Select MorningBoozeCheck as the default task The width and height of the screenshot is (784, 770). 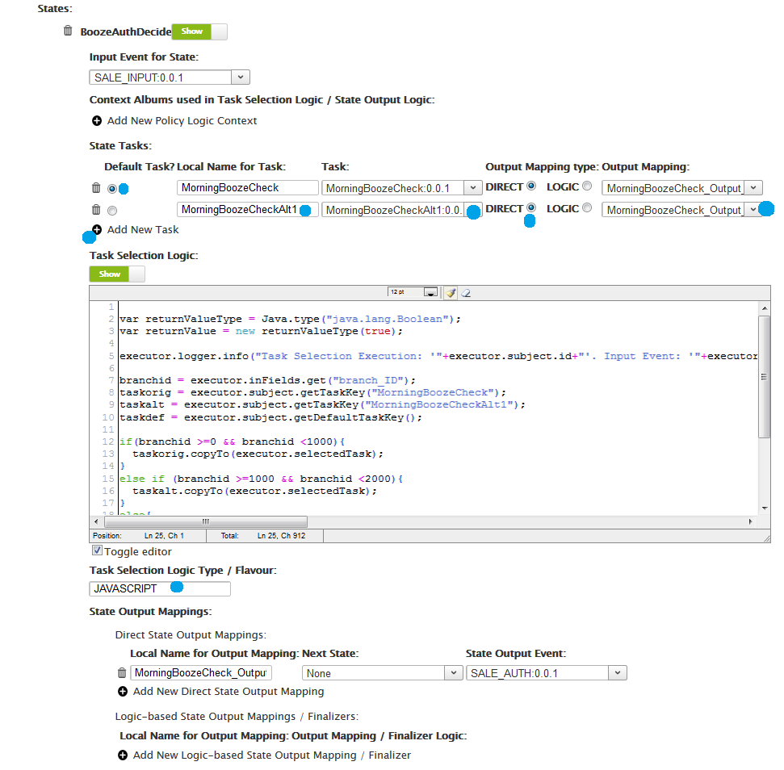coord(112,188)
